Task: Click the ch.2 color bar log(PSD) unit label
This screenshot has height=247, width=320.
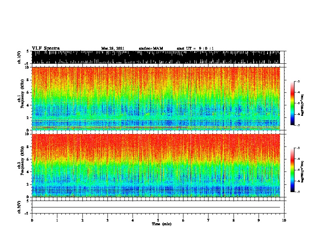Action: click(303, 172)
